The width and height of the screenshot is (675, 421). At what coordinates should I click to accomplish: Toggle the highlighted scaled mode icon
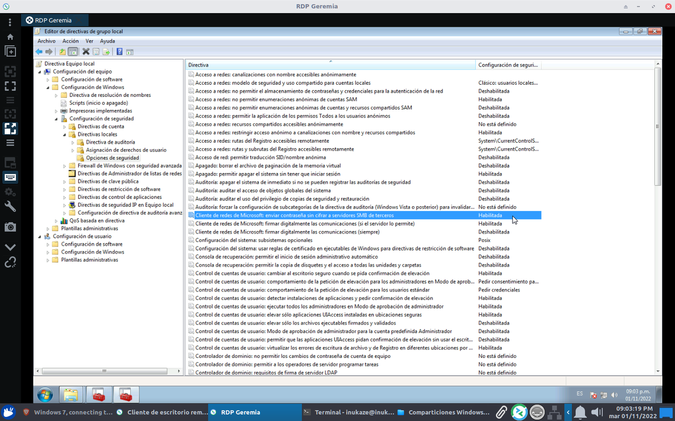tap(10, 128)
